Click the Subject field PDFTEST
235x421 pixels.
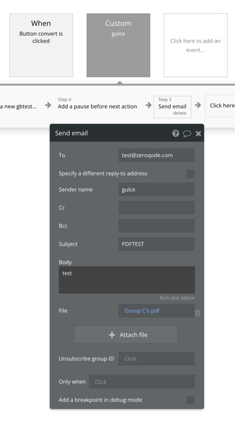click(x=156, y=244)
